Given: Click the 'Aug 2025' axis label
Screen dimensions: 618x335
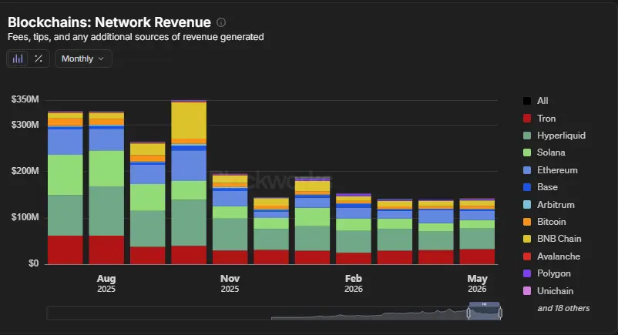Looking at the screenshot, I should (x=106, y=283).
